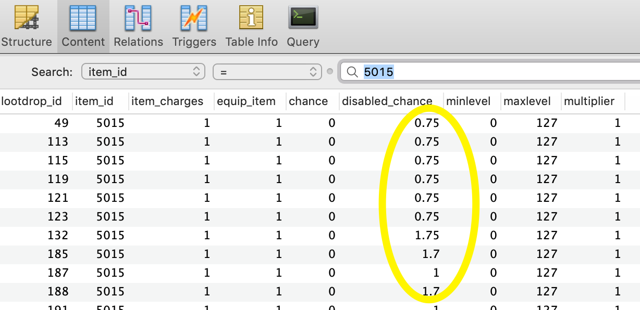Open the Structure view icon
Screen dimensions: 640x310
[x=26, y=19]
